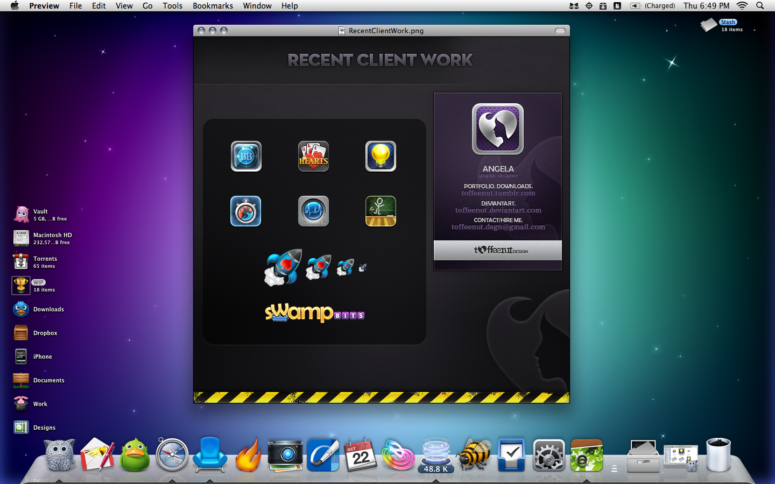Open the camera app in Dock

[x=285, y=455]
